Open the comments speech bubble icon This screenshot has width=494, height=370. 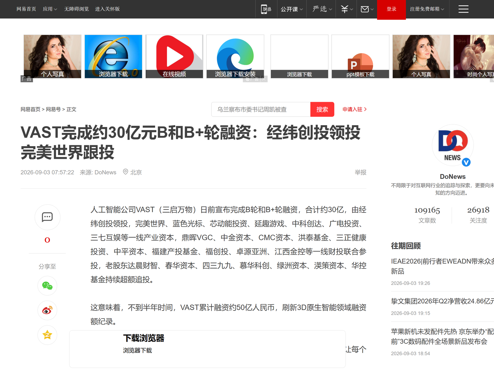tap(47, 217)
